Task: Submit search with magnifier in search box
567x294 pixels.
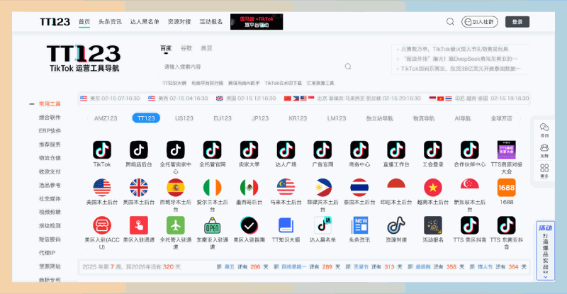Action: [x=348, y=67]
